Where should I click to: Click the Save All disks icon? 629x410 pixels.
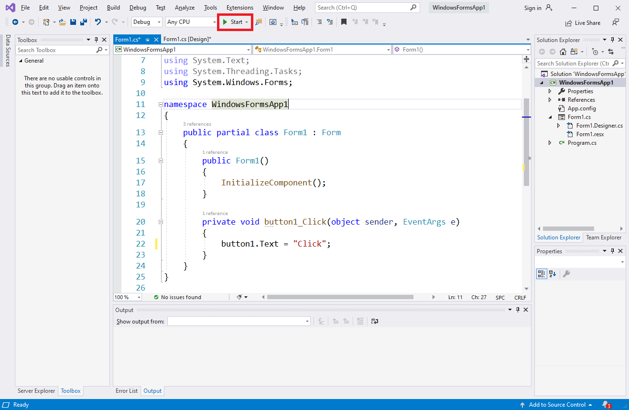83,22
